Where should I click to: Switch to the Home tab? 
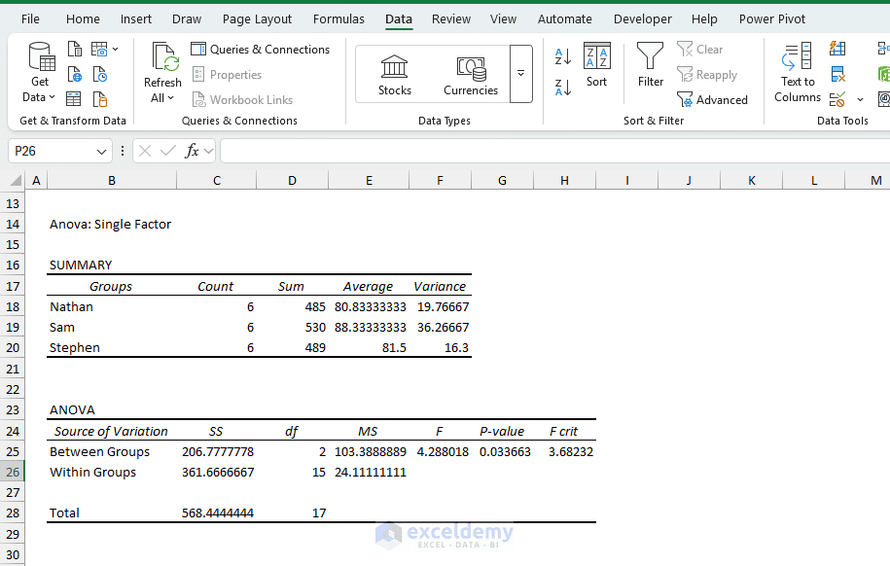click(x=83, y=19)
